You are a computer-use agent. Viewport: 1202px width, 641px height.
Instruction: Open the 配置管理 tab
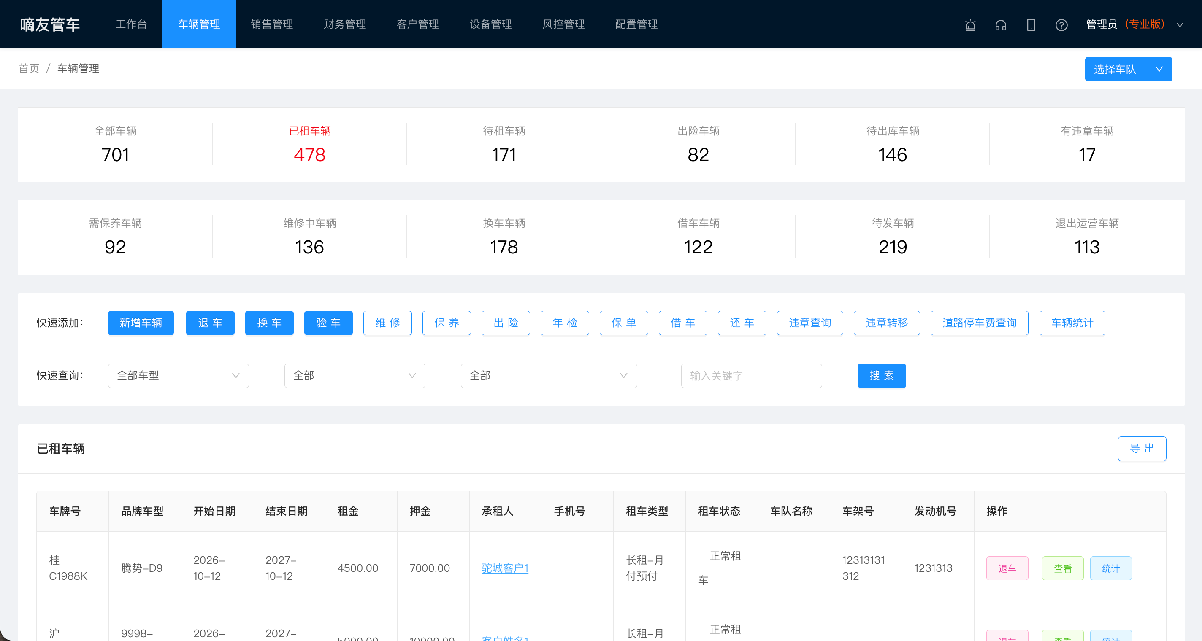click(x=636, y=24)
